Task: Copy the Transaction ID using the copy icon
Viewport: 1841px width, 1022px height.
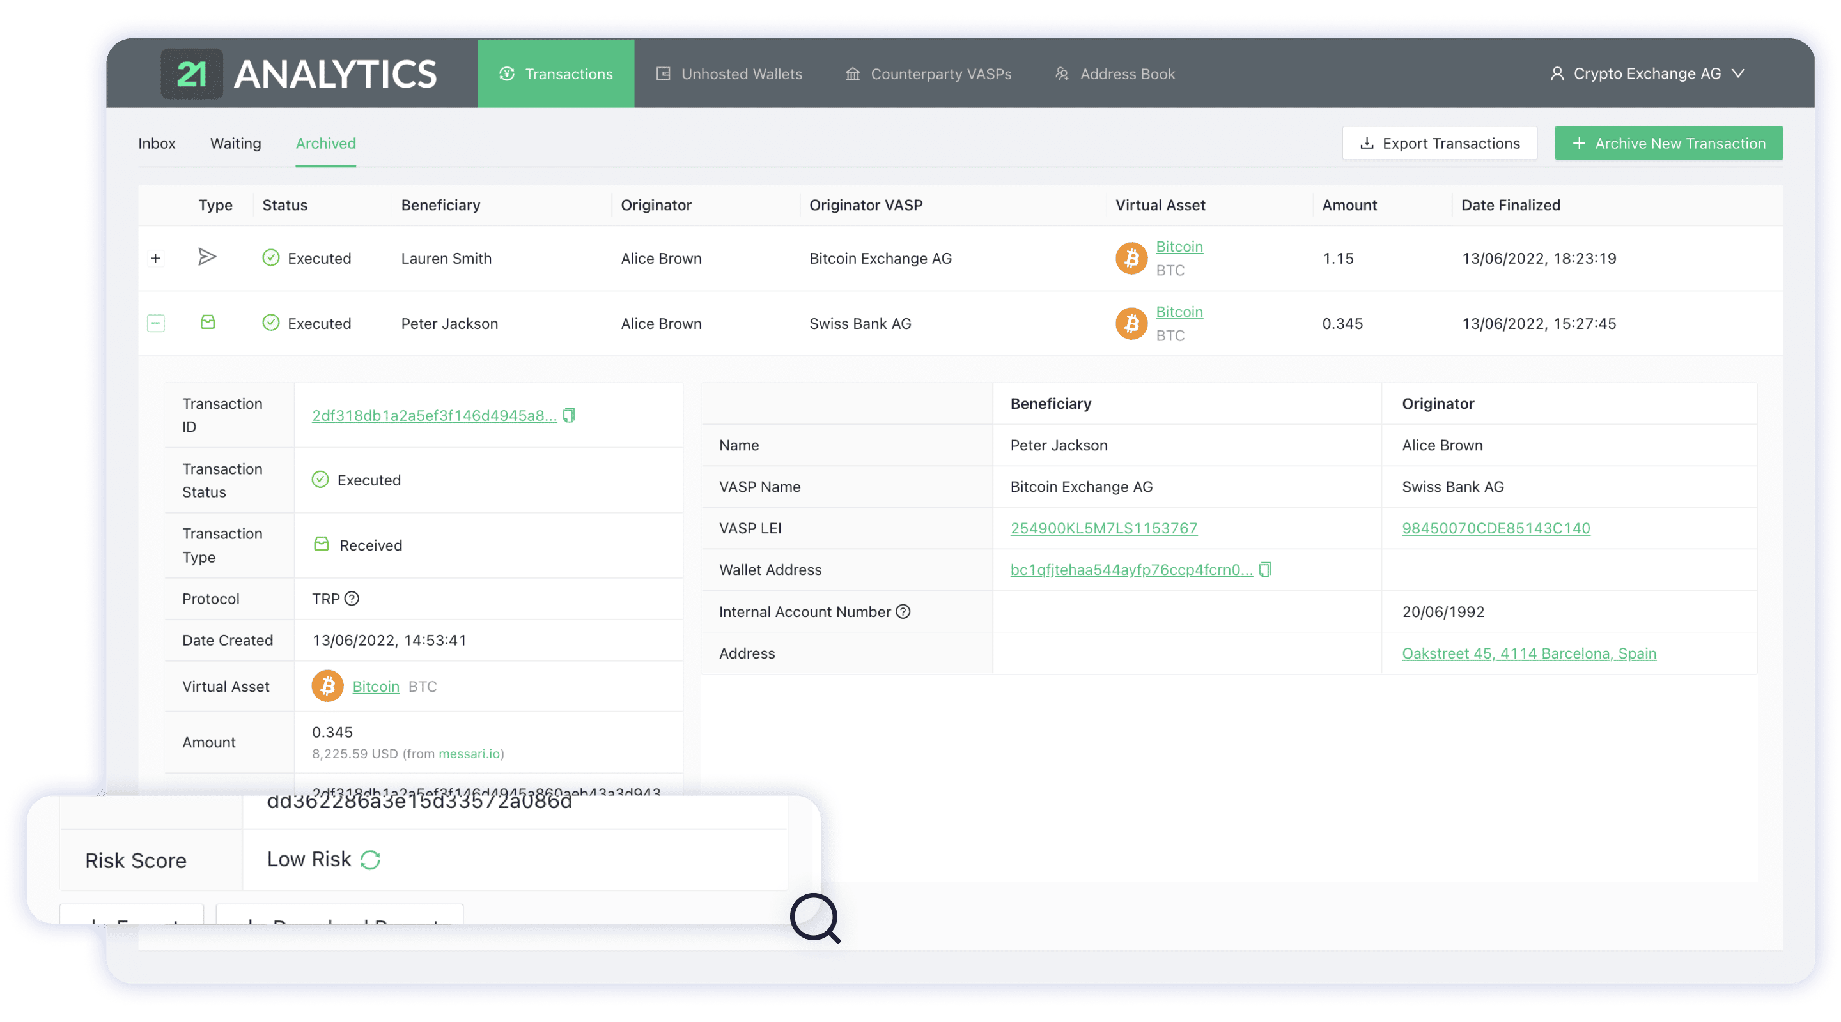Action: click(x=568, y=415)
